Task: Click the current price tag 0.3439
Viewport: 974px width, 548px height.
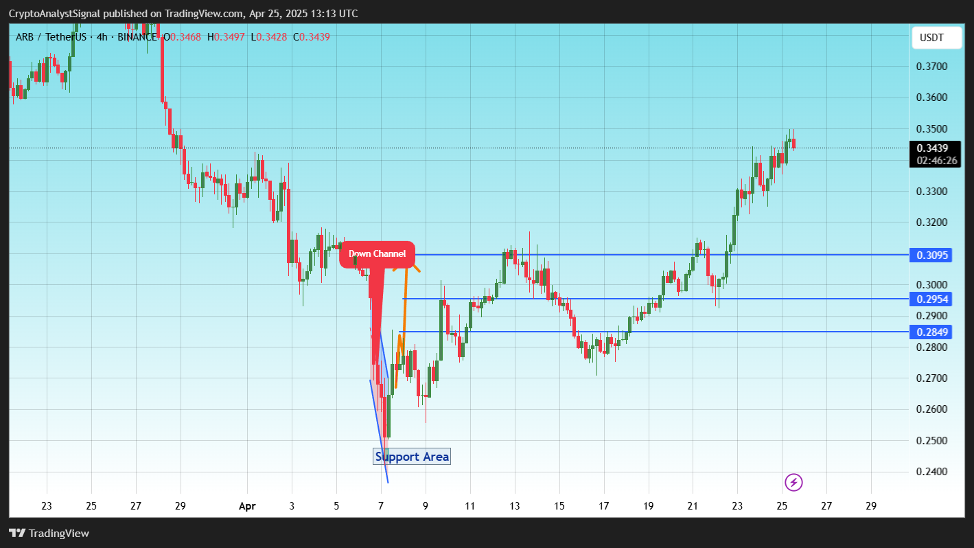Action: (x=932, y=148)
